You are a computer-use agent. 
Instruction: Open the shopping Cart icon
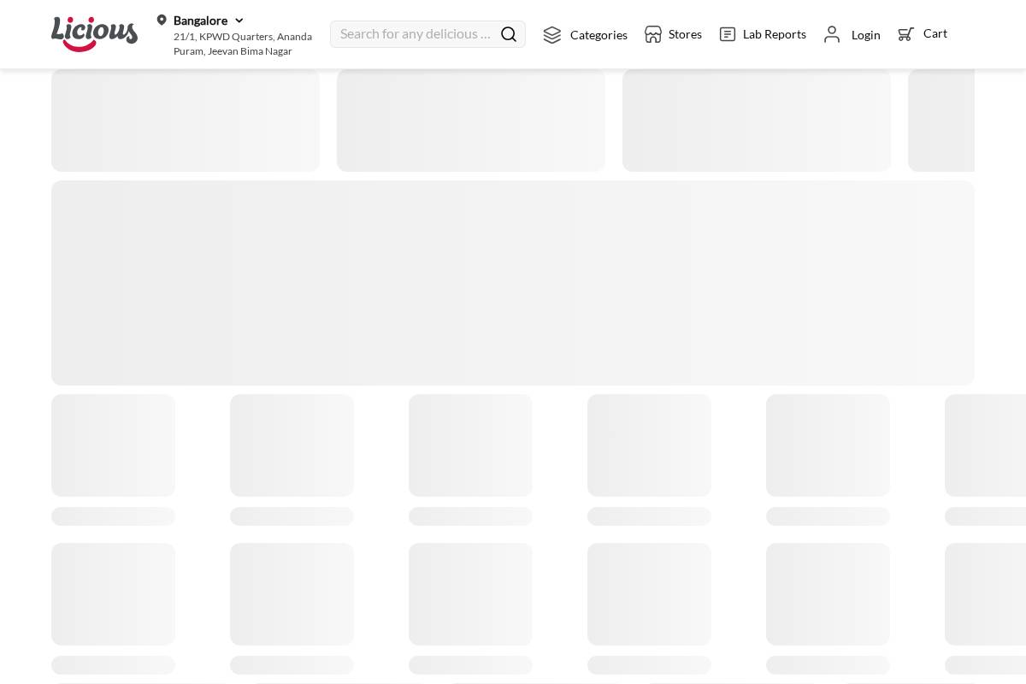pos(905,34)
